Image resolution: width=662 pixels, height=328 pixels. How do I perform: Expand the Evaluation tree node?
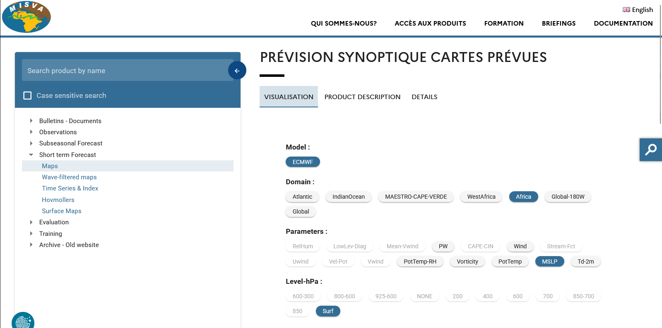[31, 222]
